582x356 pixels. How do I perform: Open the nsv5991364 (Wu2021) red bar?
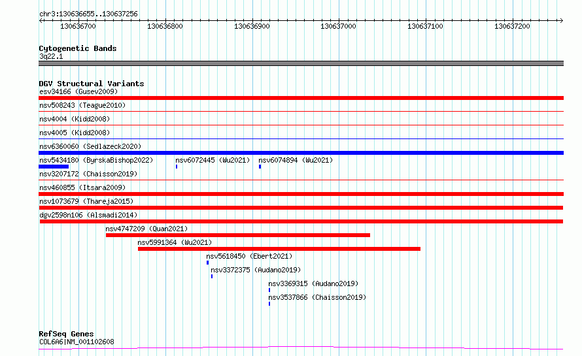pos(279,249)
